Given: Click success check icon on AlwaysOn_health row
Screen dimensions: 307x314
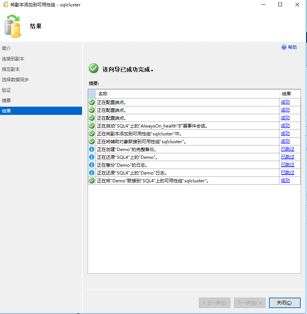Looking at the screenshot, I should pos(91,125).
